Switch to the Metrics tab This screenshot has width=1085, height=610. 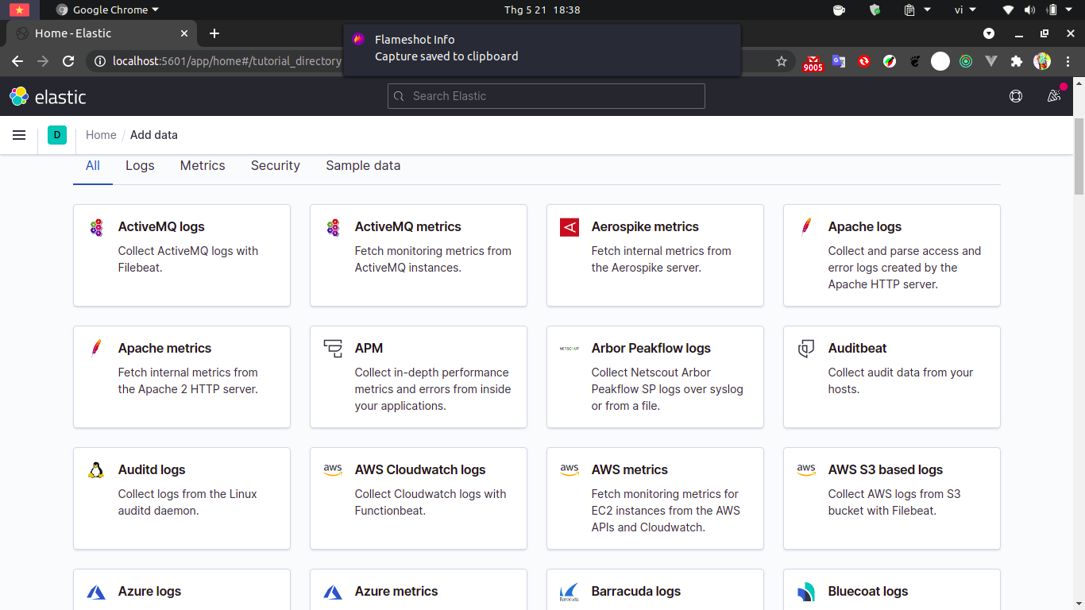point(203,166)
